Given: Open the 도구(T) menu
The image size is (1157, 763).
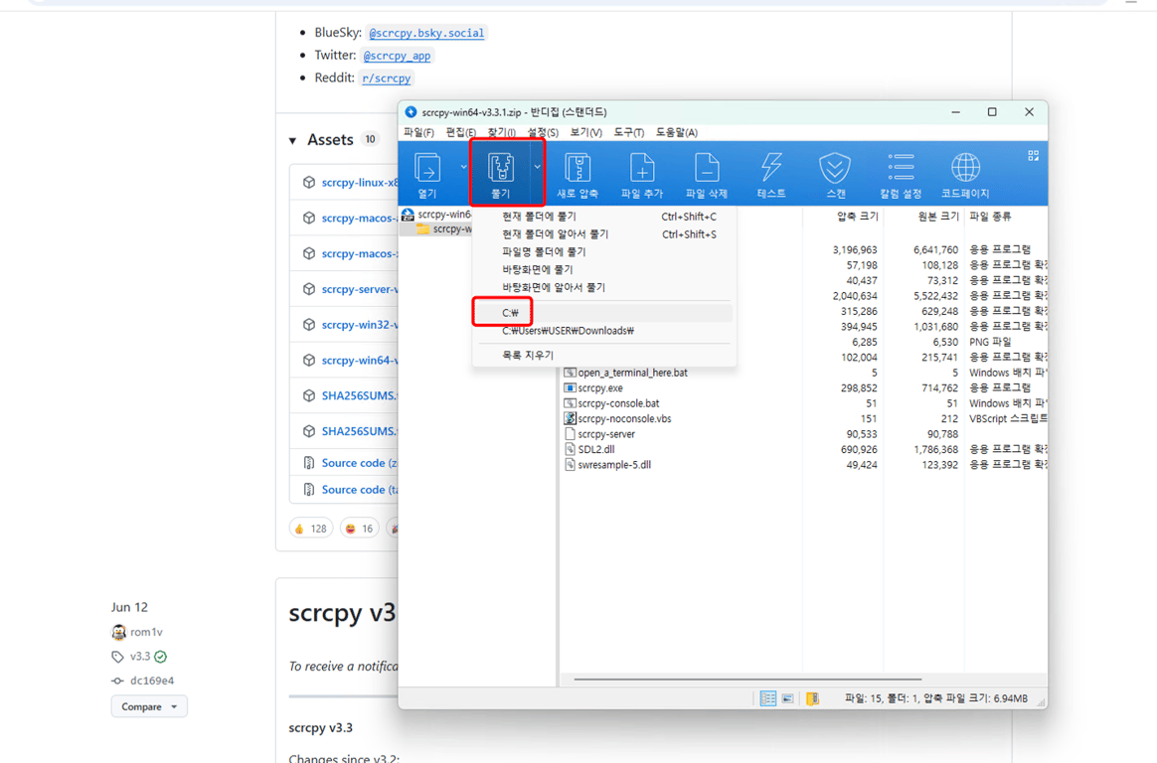Looking at the screenshot, I should 628,133.
